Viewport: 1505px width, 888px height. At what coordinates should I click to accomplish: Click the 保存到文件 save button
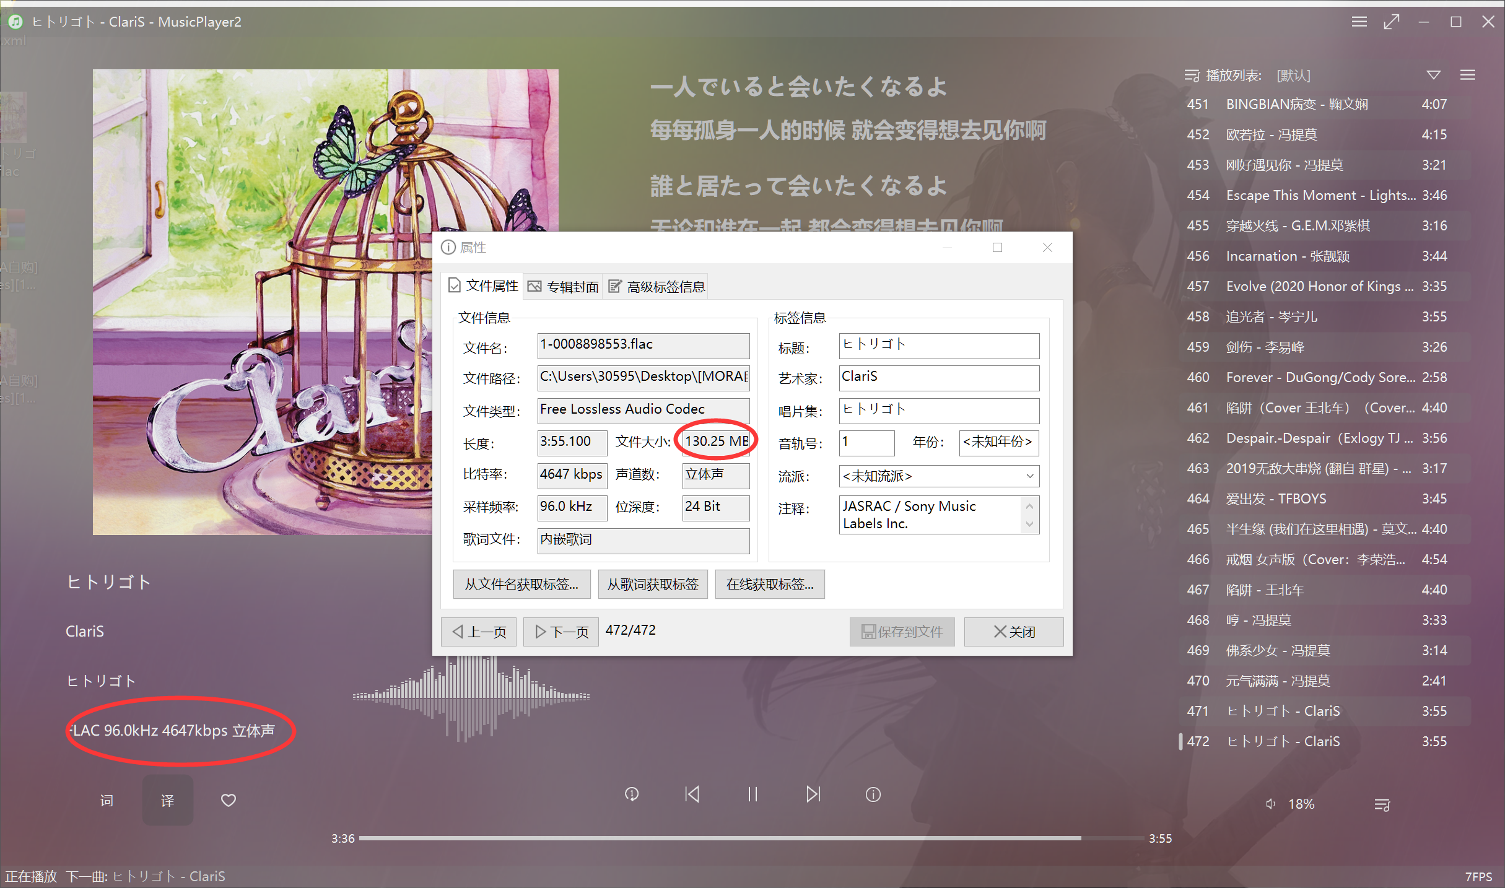pos(902,631)
